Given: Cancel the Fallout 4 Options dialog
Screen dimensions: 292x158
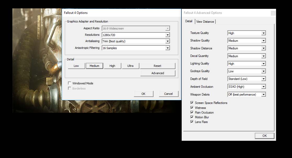Looking at the screenshot, I should click(x=169, y=94).
